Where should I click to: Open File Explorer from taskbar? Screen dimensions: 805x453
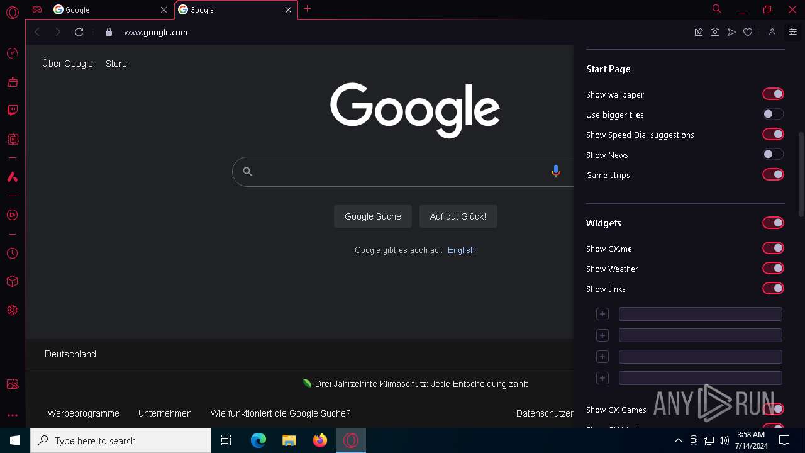pyautogui.click(x=289, y=440)
